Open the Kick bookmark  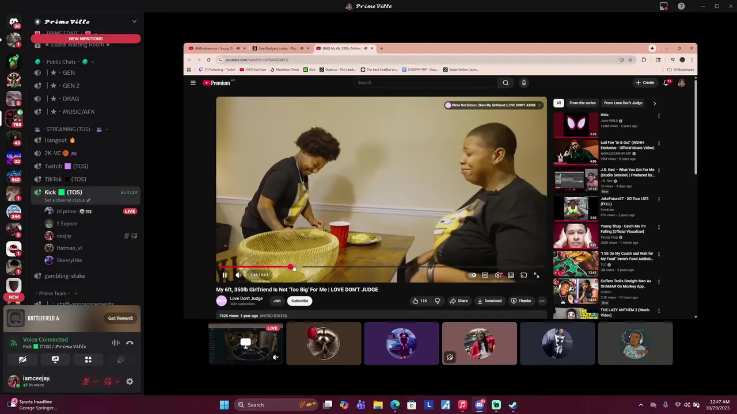pos(310,70)
